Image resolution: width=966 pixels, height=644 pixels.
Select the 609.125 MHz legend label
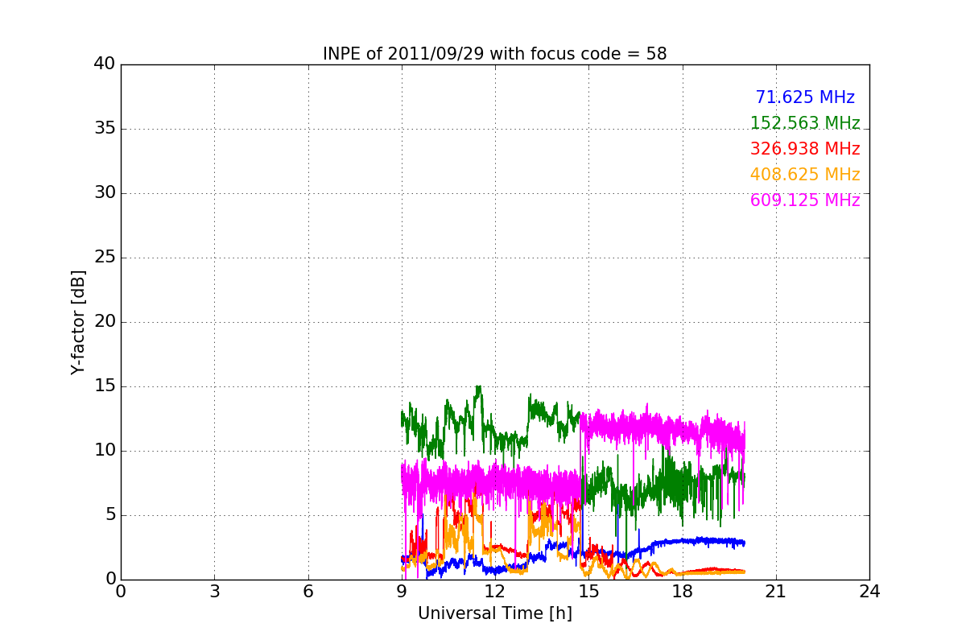[x=805, y=200]
